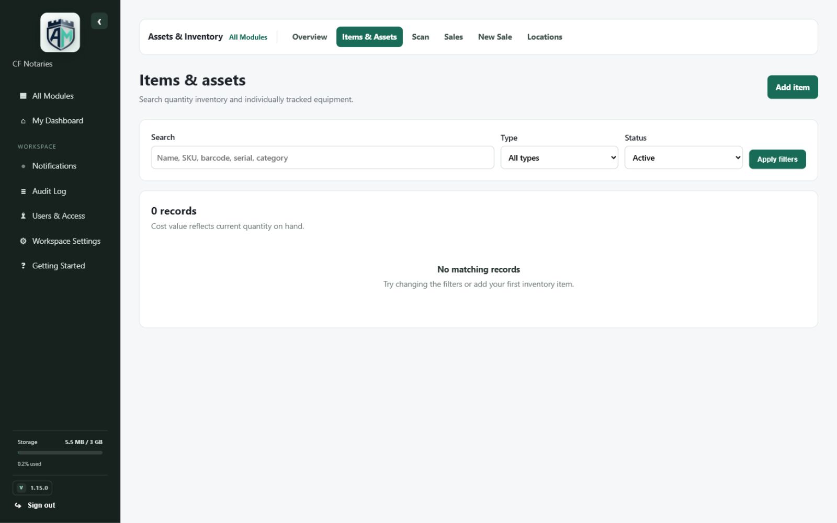Click the Assets & Inventory module title
Screen dimensions: 837x523
click(x=185, y=37)
